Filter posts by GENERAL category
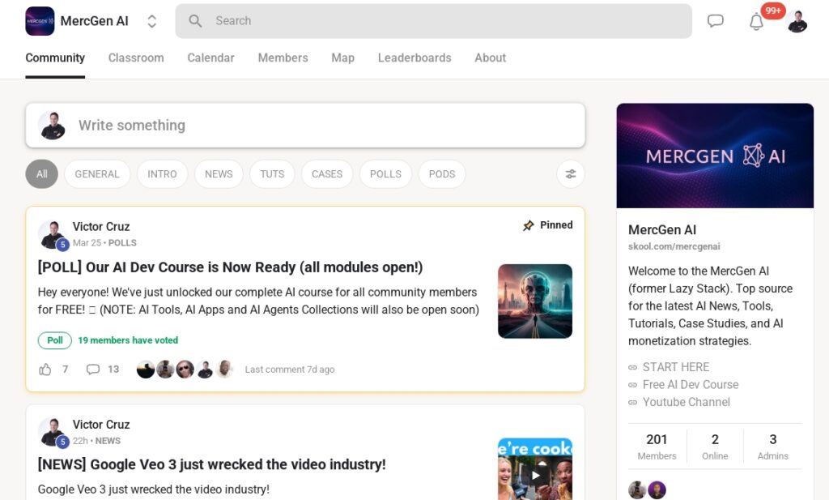 coord(97,174)
